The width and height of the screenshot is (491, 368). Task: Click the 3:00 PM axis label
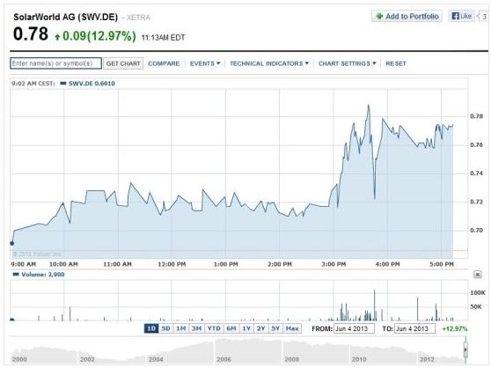pyautogui.click(x=333, y=264)
